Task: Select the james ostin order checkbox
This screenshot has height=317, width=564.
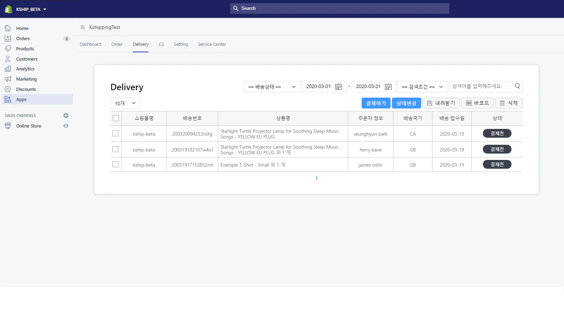Action: tap(115, 164)
